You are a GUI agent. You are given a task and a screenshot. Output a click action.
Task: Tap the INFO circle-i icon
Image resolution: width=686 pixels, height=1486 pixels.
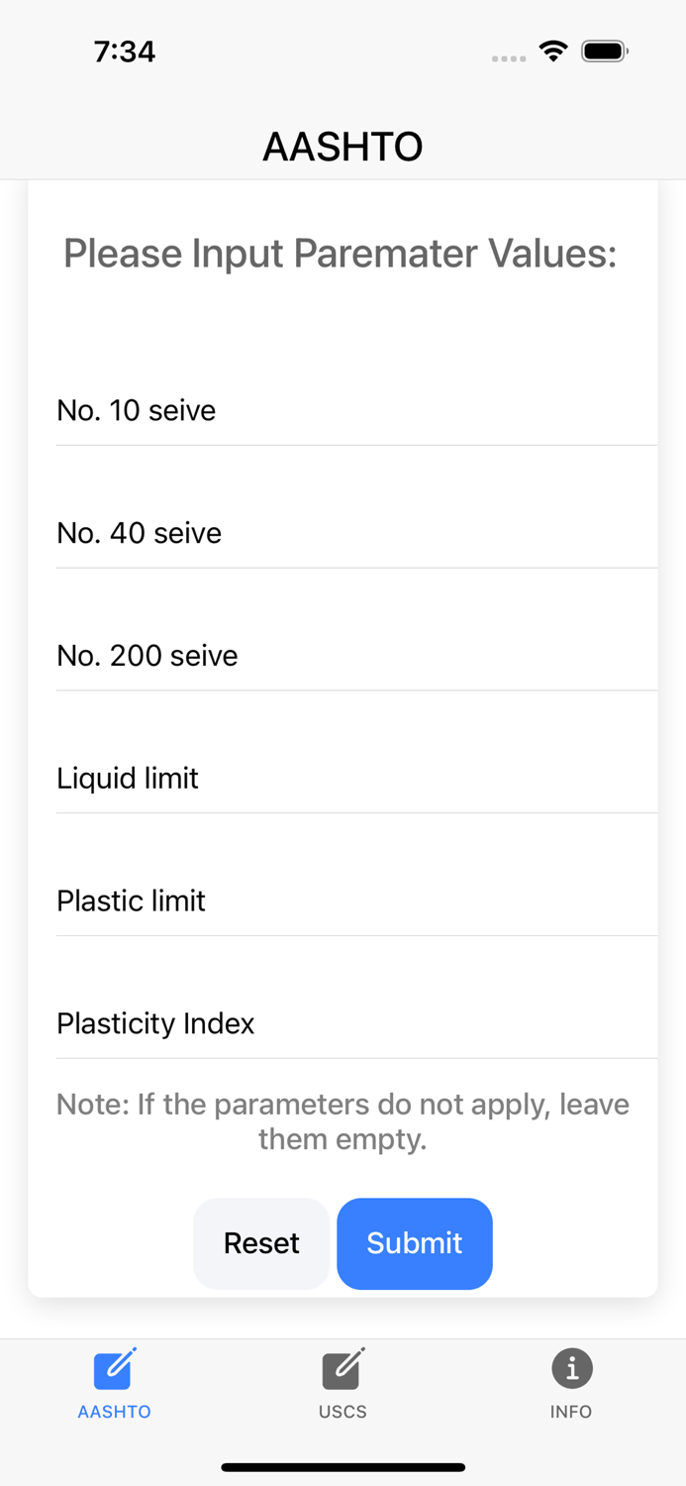571,1368
